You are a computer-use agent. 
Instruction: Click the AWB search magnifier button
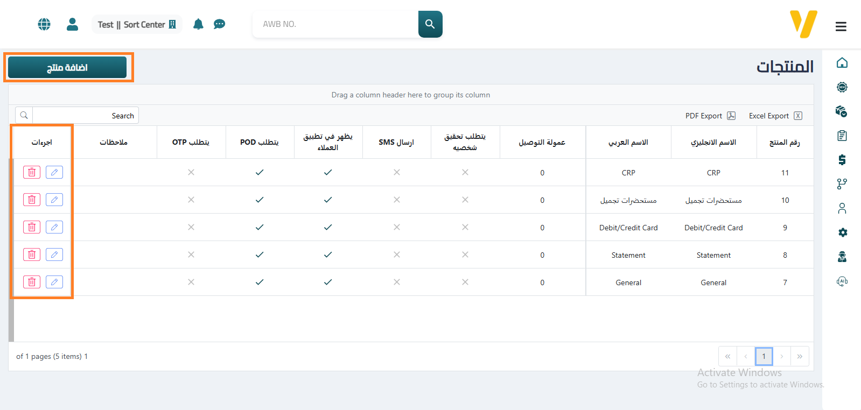click(430, 24)
